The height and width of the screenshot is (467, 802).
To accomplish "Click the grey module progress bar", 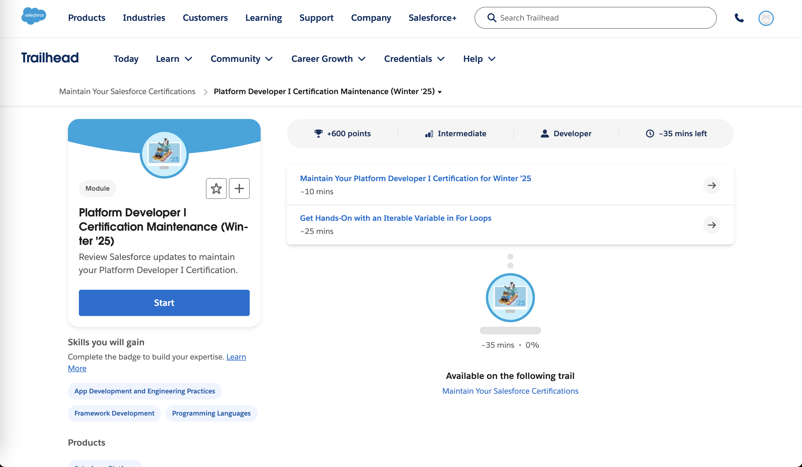I will click(510, 330).
